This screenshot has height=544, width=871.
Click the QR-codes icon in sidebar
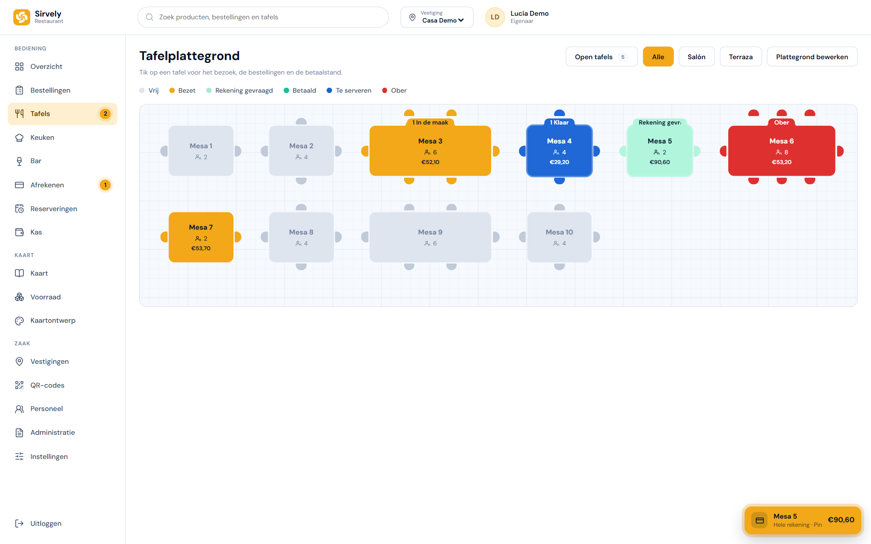[x=19, y=385]
